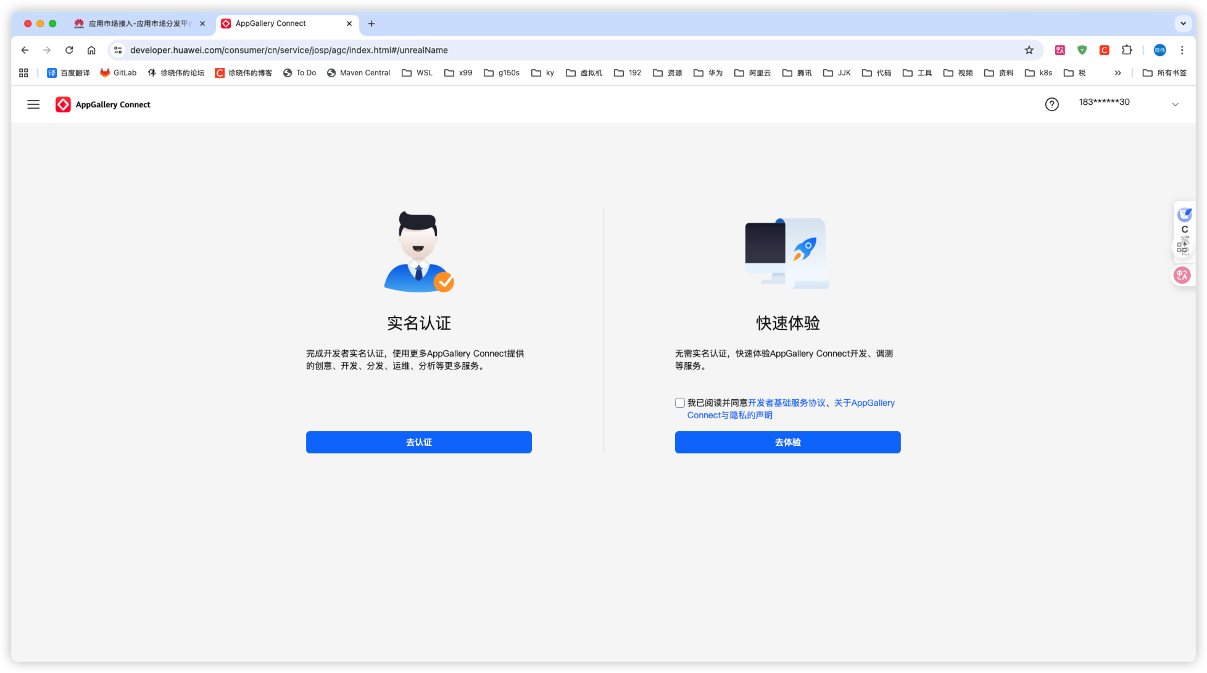This screenshot has width=1207, height=673.
Task: Bookmark this page with the star icon
Action: click(1029, 50)
